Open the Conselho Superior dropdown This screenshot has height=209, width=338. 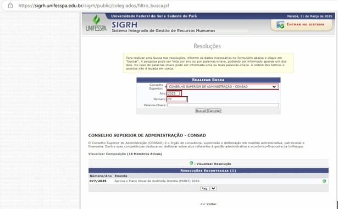pyautogui.click(x=223, y=87)
